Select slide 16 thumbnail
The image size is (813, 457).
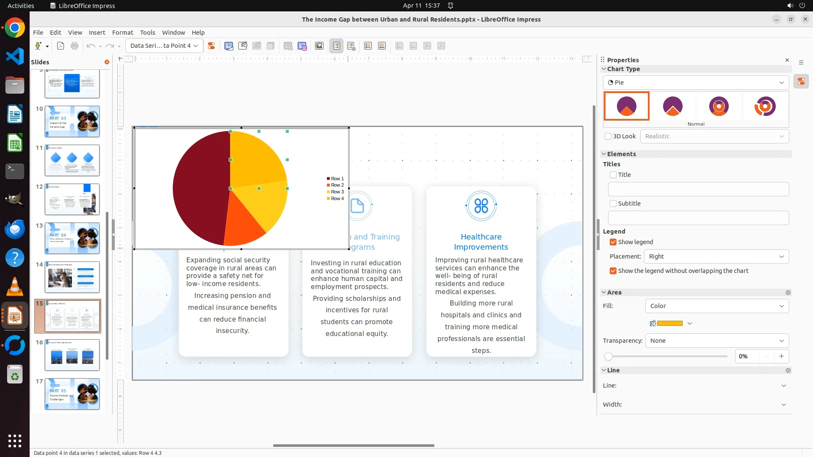(x=72, y=355)
